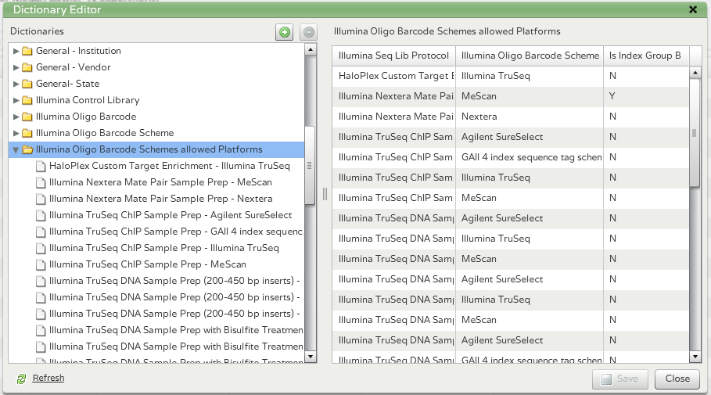Viewport: 711px width, 395px height.
Task: Select General - Vendor dictionary
Action: (x=74, y=67)
